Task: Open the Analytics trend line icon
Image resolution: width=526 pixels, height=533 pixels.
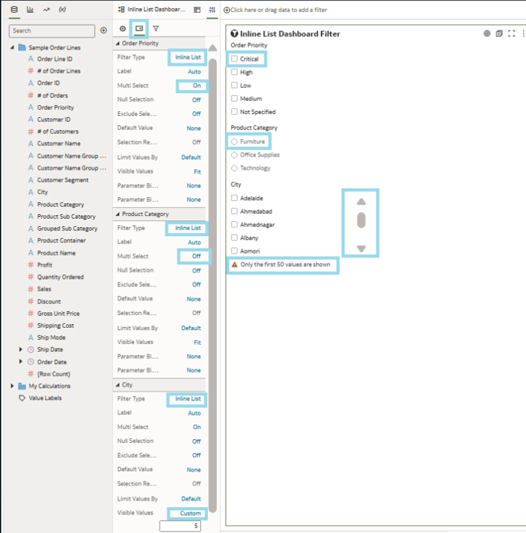Action: click(x=46, y=10)
